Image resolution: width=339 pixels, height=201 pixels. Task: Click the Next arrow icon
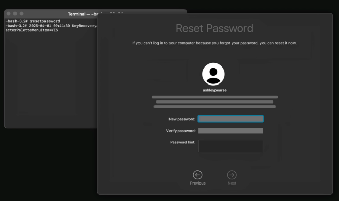232,175
